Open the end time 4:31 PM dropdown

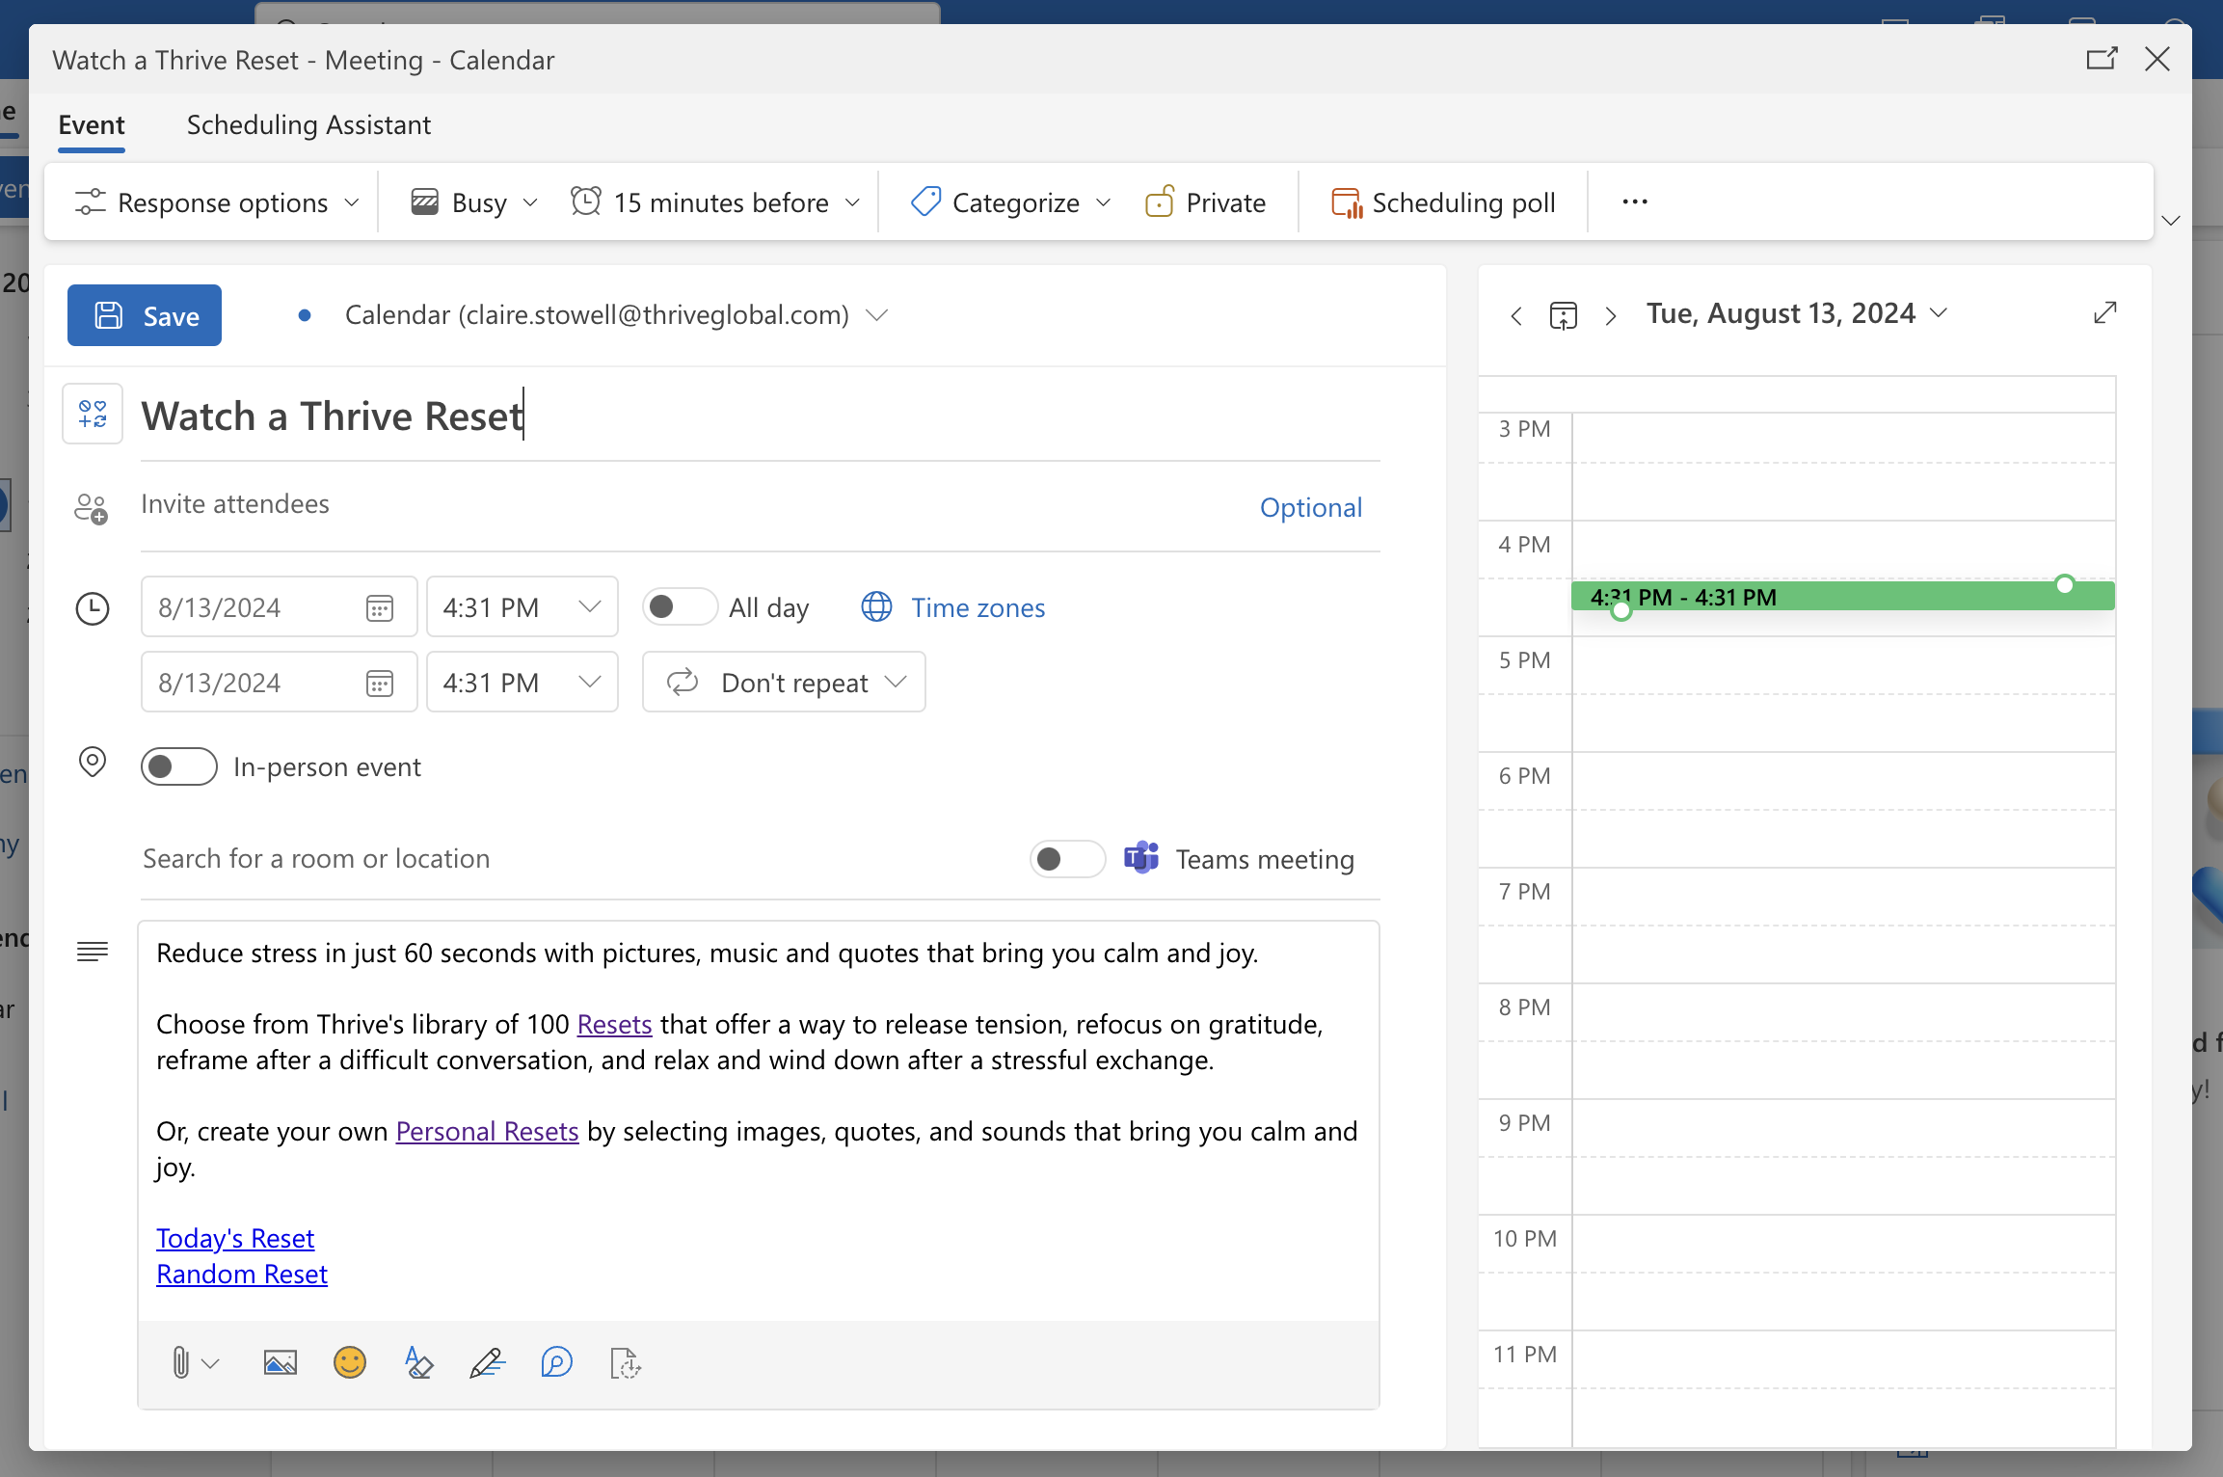pos(522,683)
